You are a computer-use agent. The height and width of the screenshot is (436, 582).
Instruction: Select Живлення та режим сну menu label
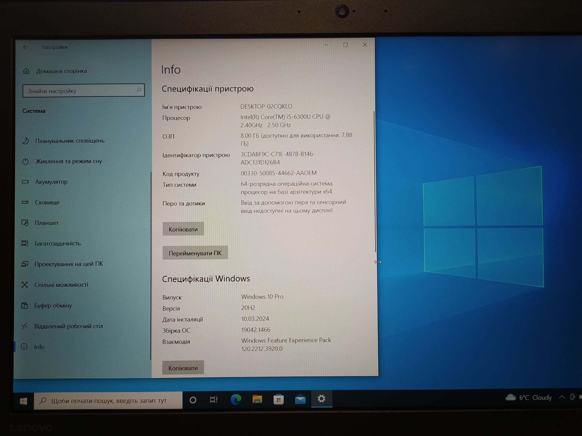tap(69, 161)
